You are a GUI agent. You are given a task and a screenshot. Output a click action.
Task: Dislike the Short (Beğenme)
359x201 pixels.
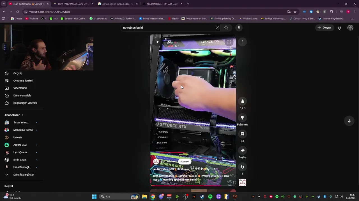243,118
